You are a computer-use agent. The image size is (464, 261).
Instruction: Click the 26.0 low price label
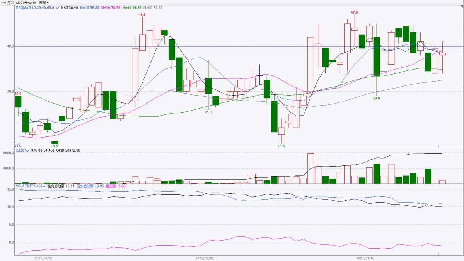[x=208, y=112]
